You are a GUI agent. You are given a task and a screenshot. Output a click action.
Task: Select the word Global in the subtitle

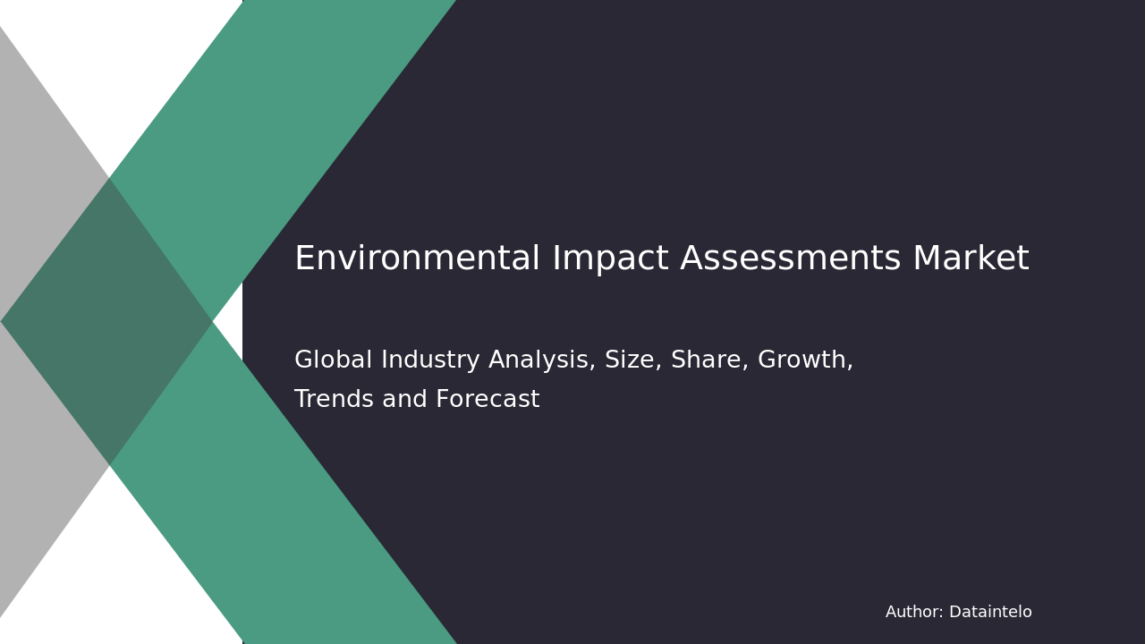(333, 360)
